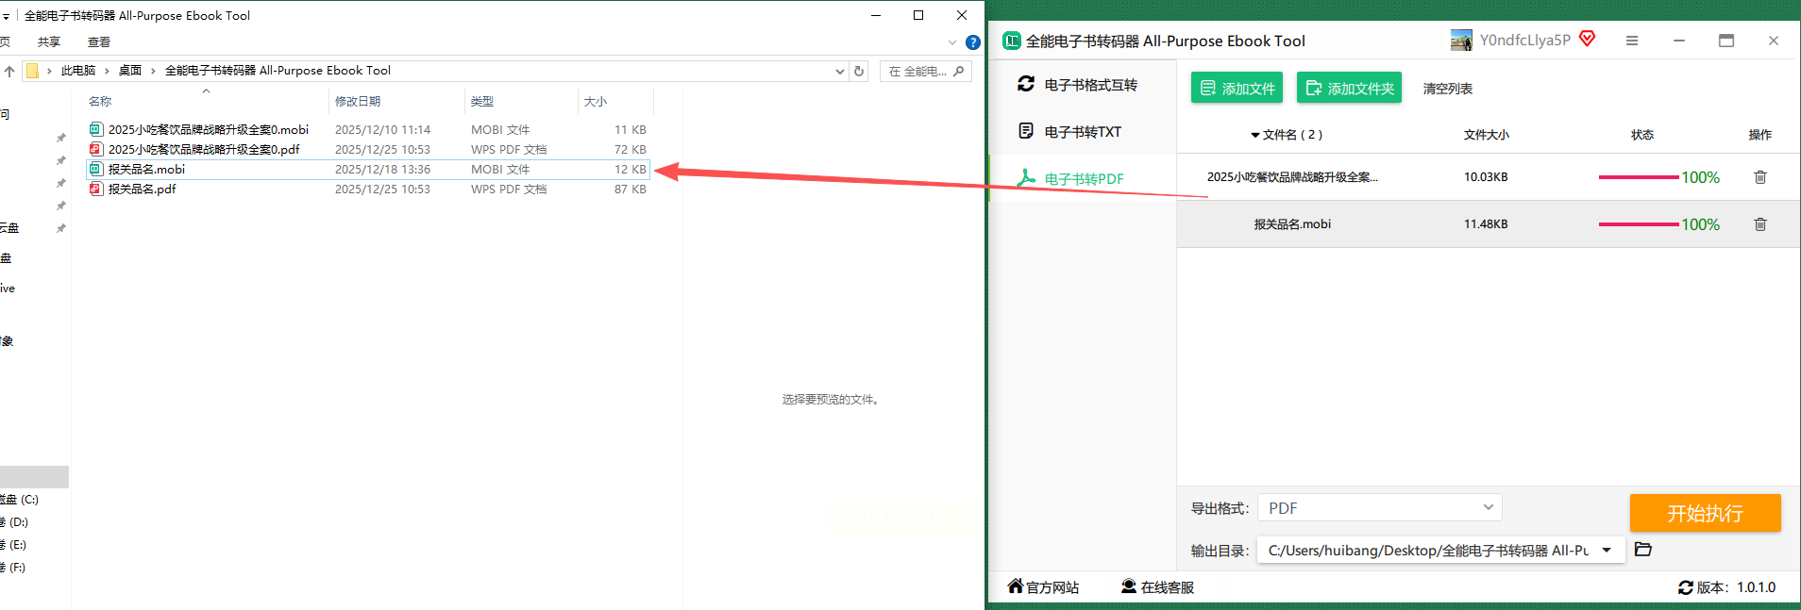The image size is (1801, 610).
Task: Remove 报关品名.mobi using its trash icon
Action: (x=1759, y=224)
